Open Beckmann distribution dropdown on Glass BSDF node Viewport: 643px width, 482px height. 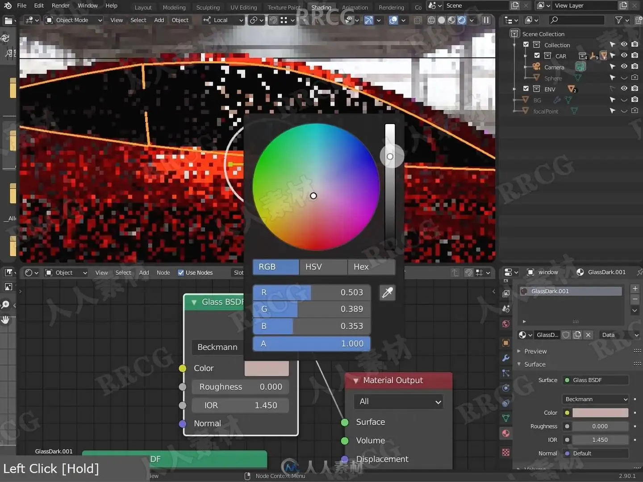pos(218,347)
